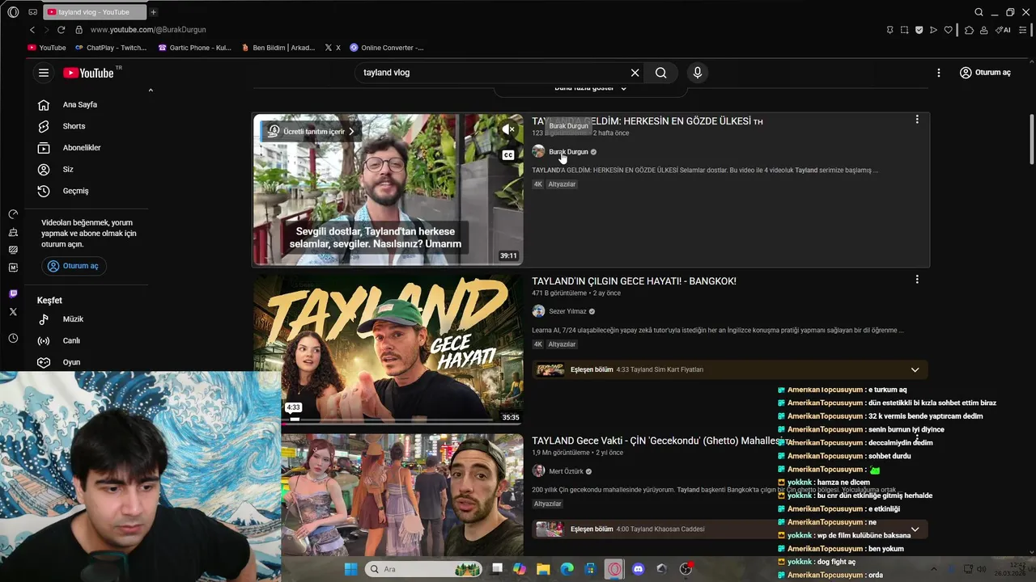
Task: Click the site lock icon in the address bar
Action: tap(79, 30)
